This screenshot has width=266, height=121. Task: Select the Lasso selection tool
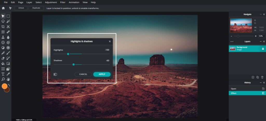3,21
